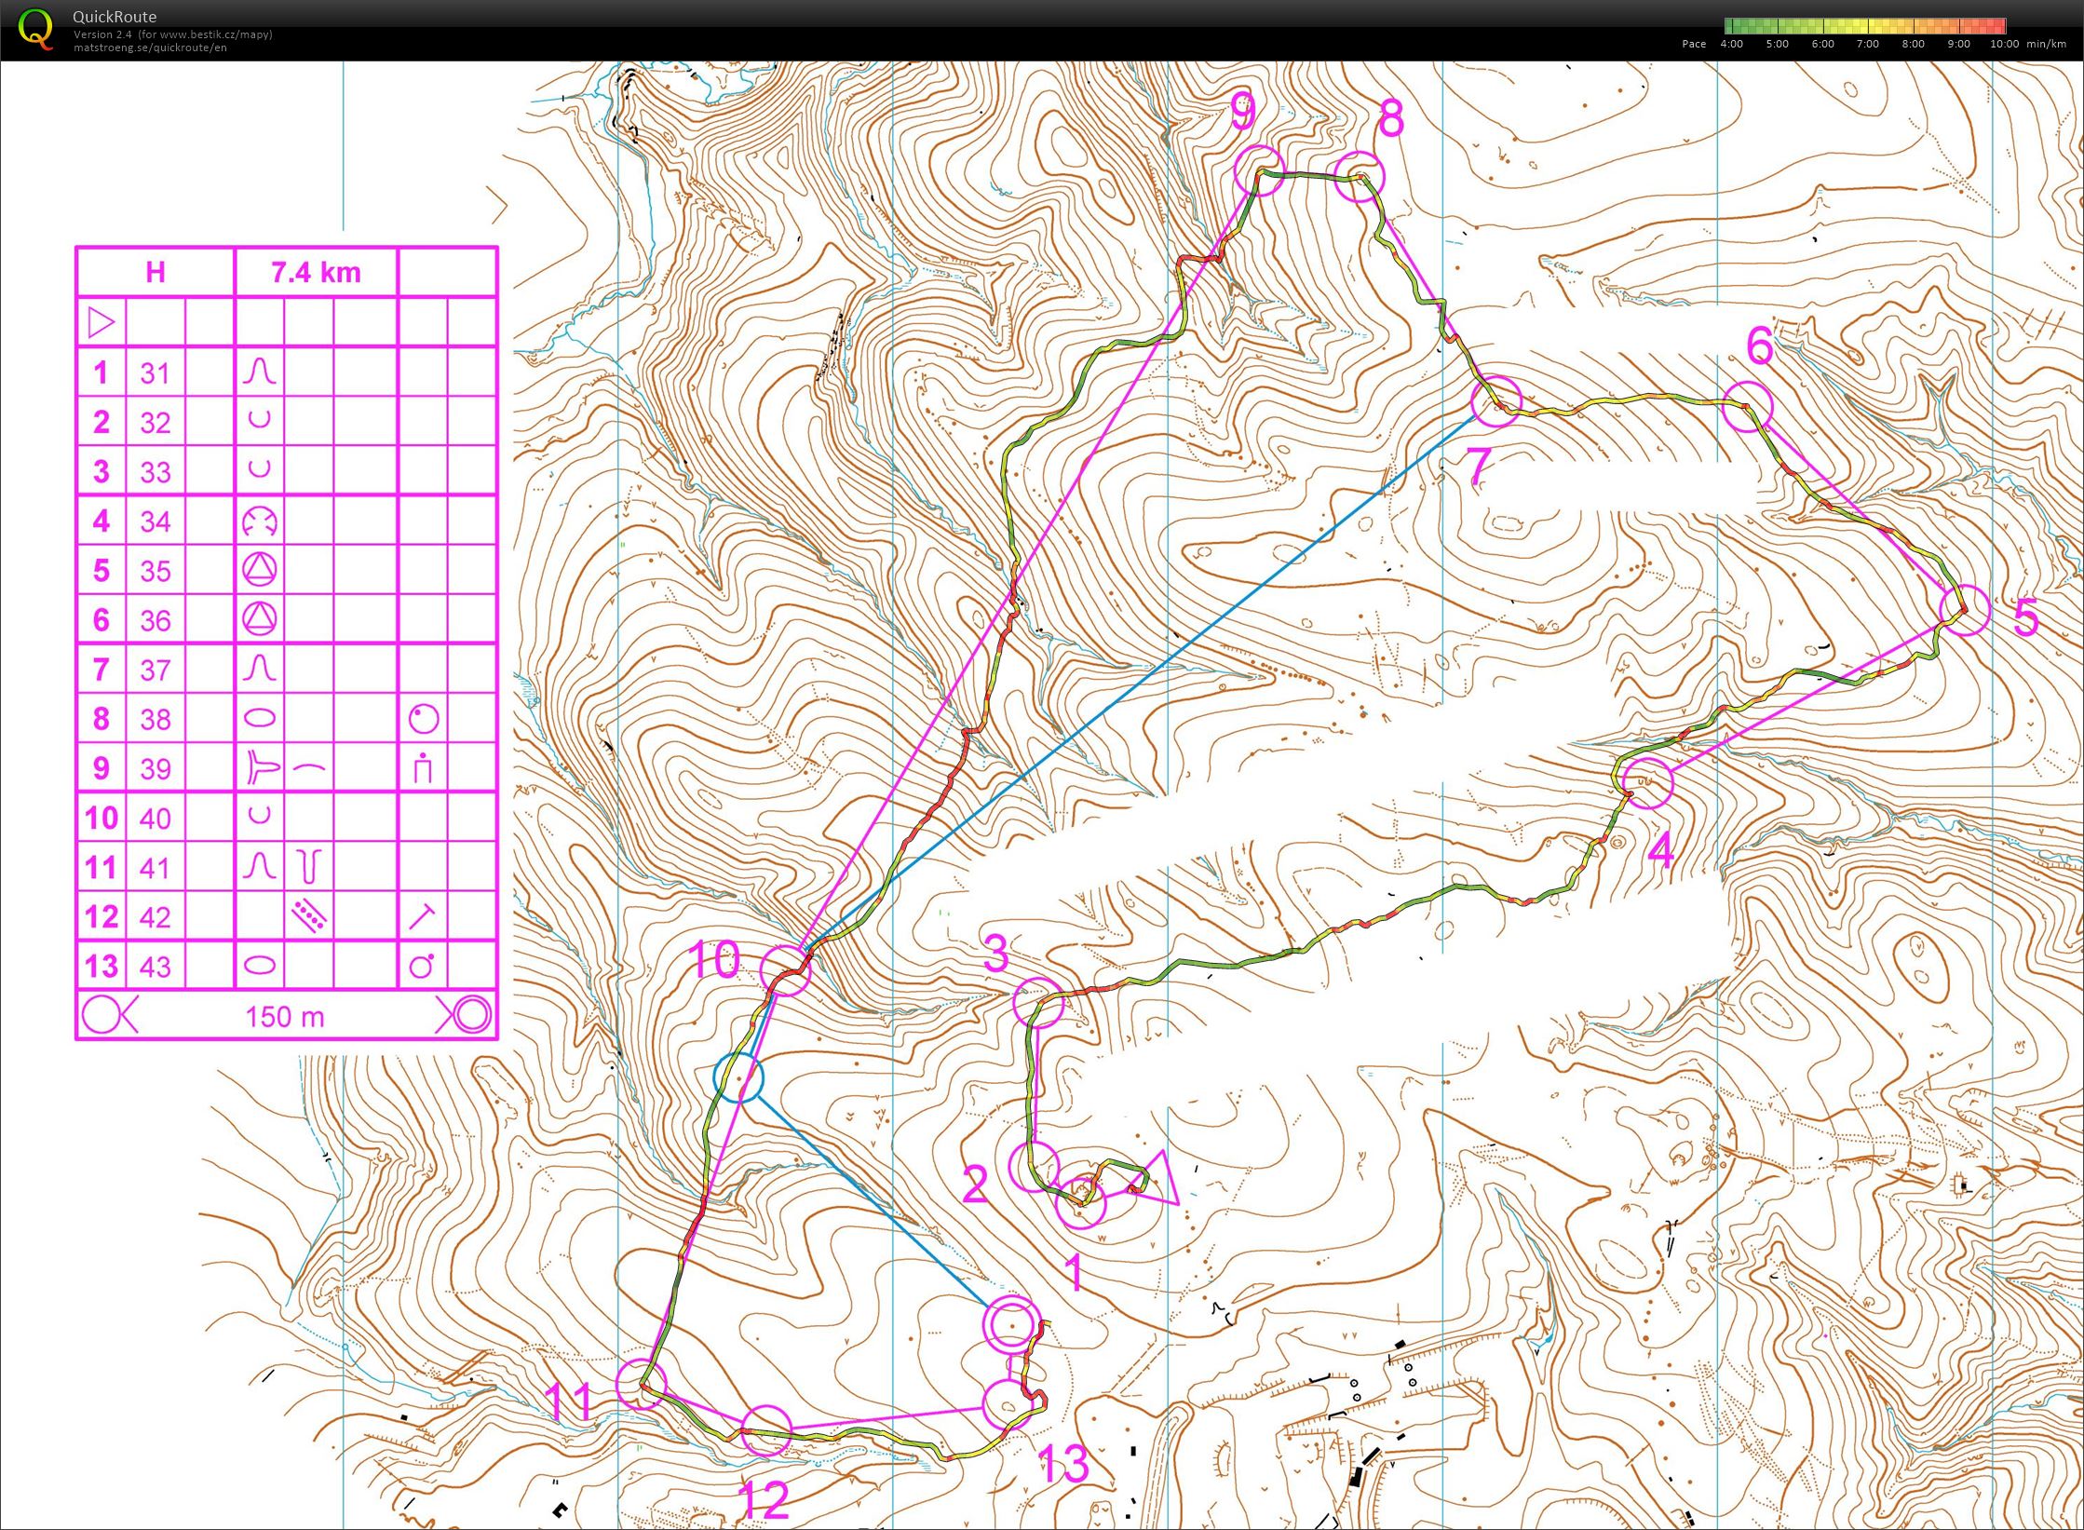Image resolution: width=2084 pixels, height=1530 pixels.
Task: Select the control 4 circle on the map
Action: pyautogui.click(x=1647, y=783)
